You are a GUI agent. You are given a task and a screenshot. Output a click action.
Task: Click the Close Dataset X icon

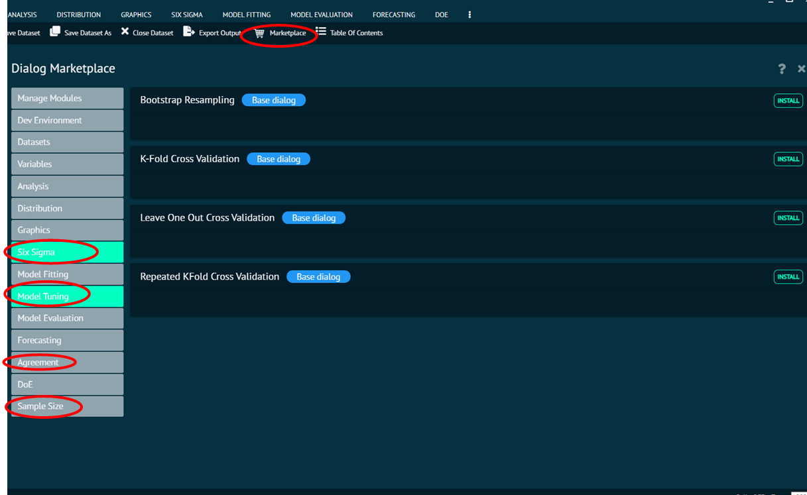click(x=125, y=32)
